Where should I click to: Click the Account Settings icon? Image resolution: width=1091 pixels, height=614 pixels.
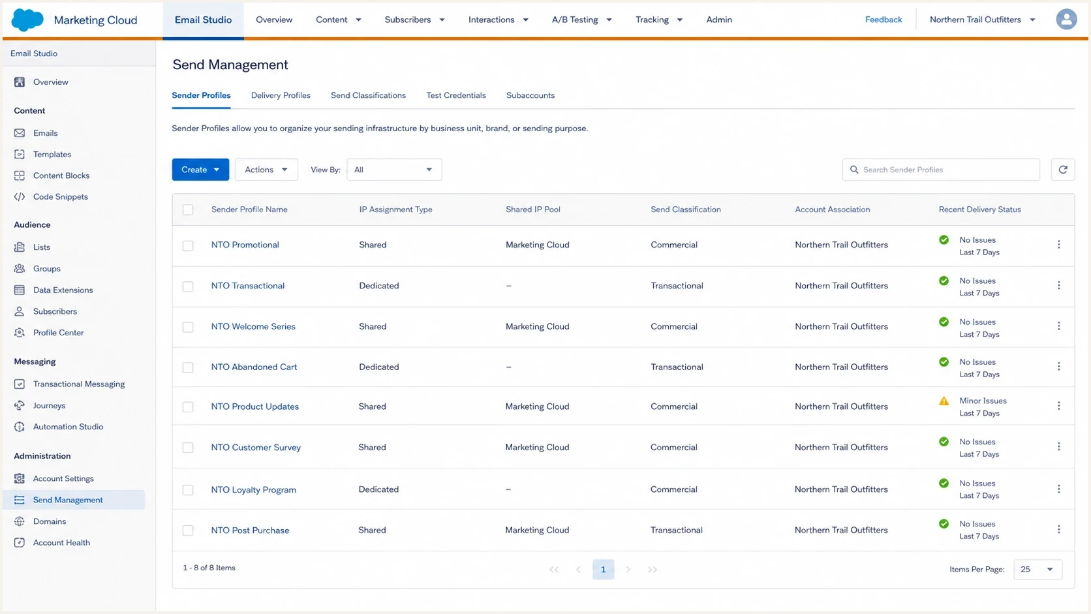[20, 479]
